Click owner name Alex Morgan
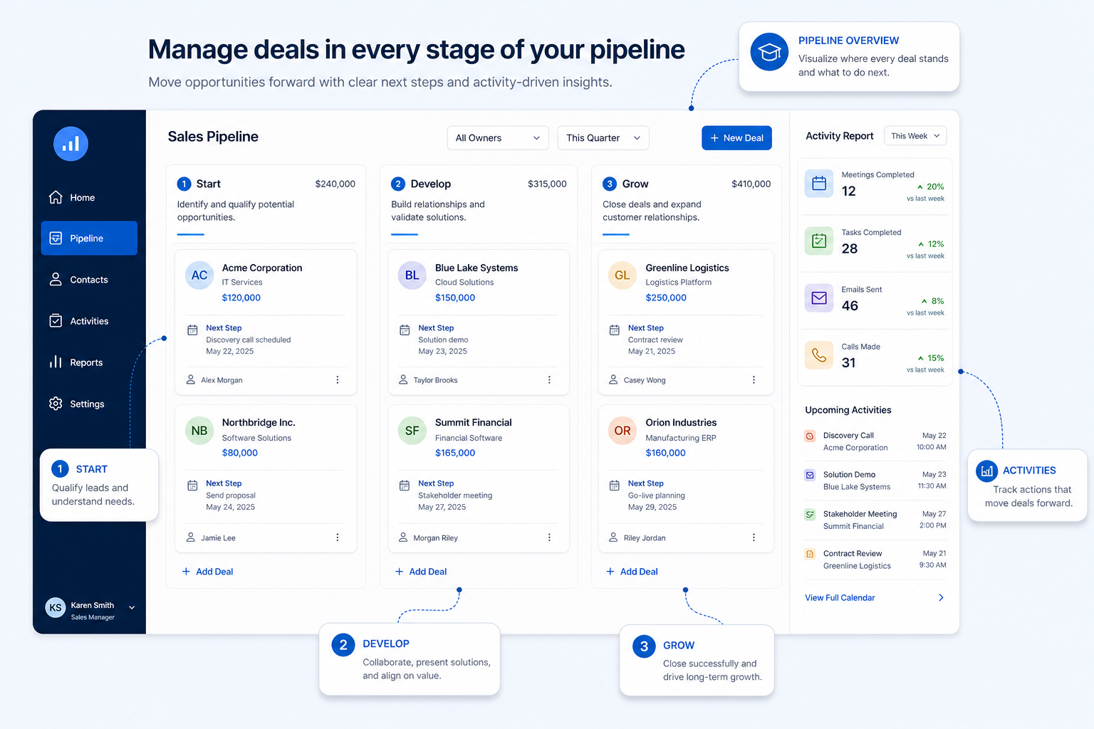This screenshot has height=729, width=1094. 222,380
